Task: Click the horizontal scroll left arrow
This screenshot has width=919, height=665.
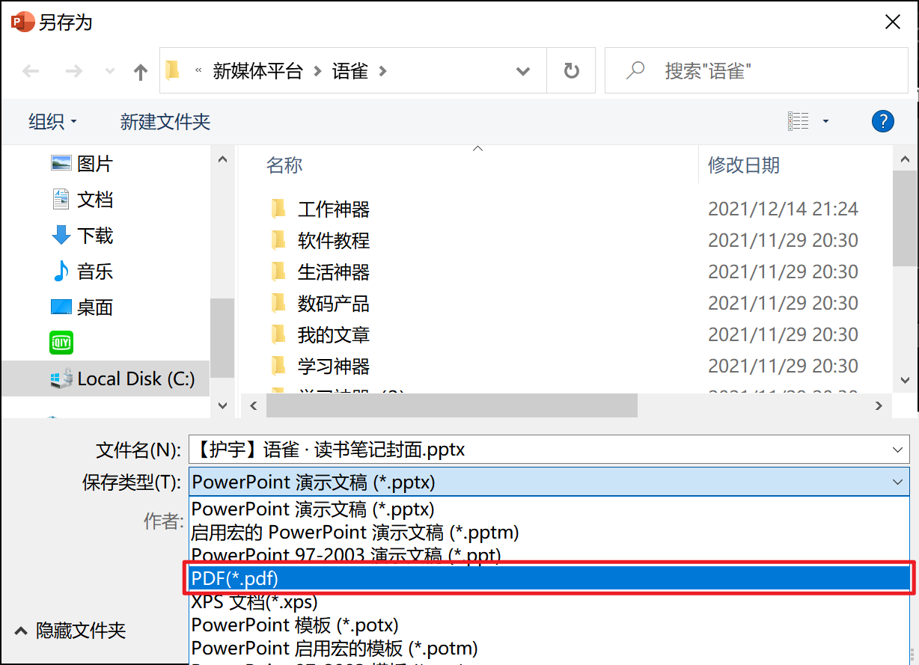Action: (x=254, y=405)
